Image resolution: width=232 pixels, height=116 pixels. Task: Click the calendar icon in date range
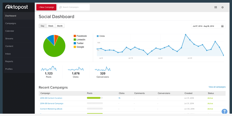(222, 26)
